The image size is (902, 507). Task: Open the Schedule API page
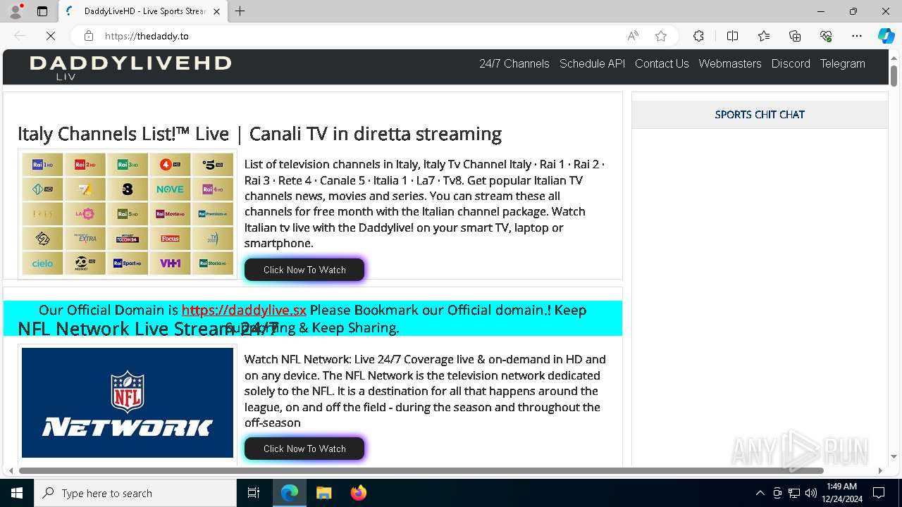pyautogui.click(x=592, y=63)
